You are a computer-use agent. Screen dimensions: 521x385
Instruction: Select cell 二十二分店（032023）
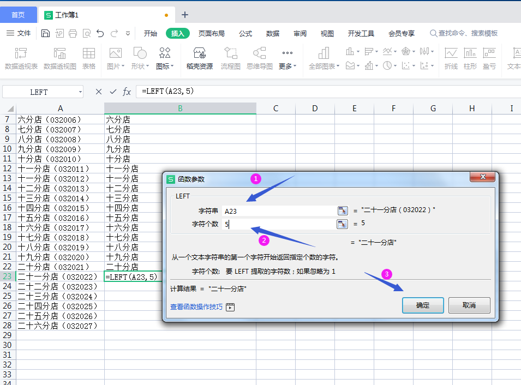(60, 286)
